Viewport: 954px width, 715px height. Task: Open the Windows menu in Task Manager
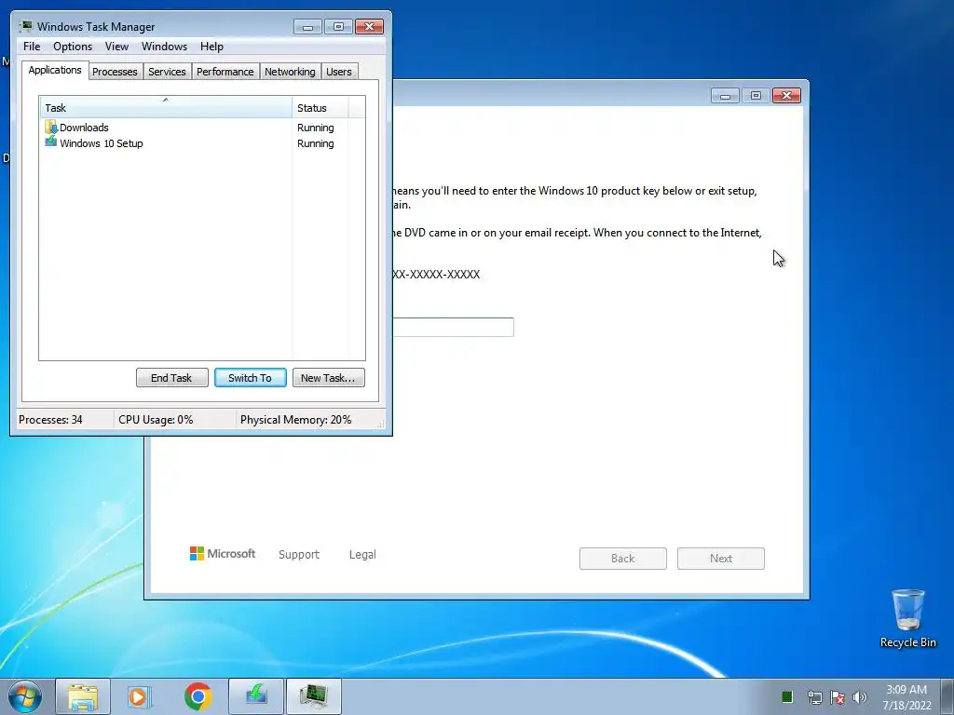(164, 47)
